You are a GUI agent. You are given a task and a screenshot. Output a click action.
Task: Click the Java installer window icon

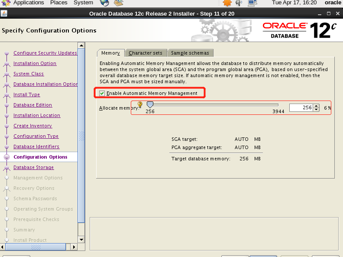[x=4, y=13]
